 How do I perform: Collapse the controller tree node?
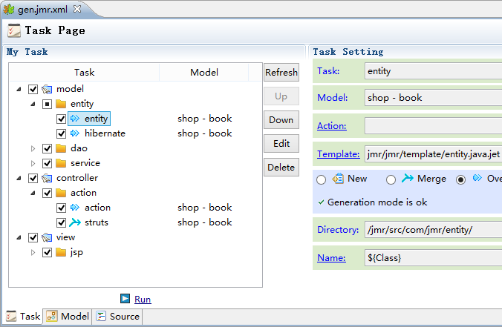click(x=19, y=179)
